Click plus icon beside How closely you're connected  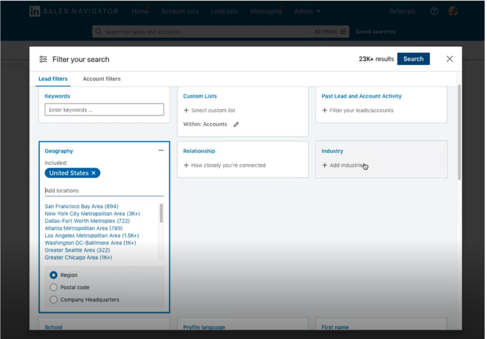186,165
